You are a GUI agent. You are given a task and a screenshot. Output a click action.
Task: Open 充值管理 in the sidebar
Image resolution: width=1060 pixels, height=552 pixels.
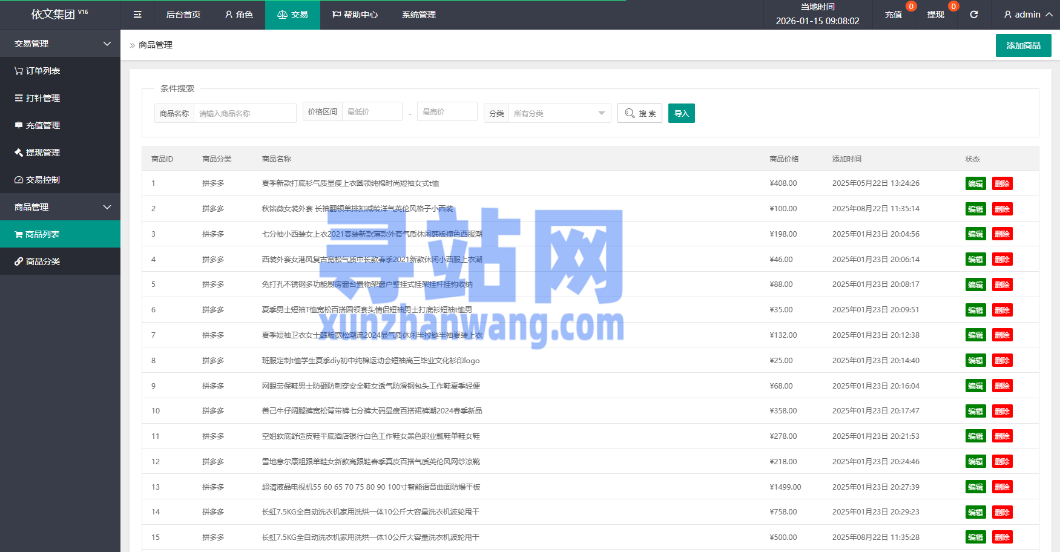point(38,125)
